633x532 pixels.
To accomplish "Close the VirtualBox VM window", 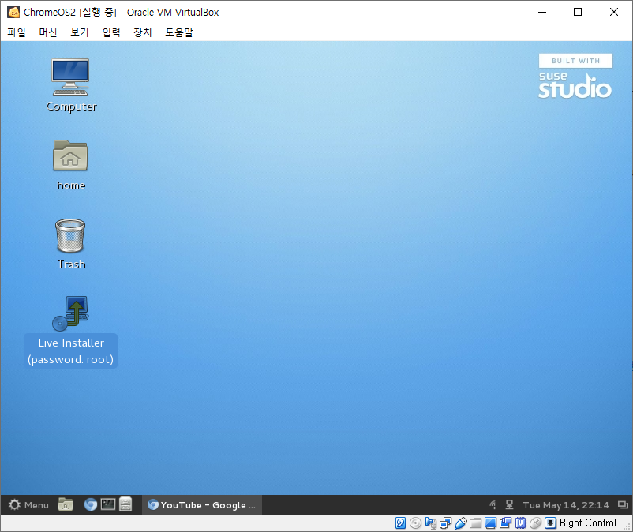I will 614,12.
